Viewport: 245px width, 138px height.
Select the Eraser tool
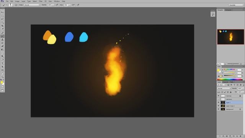pyautogui.click(x=2, y=46)
